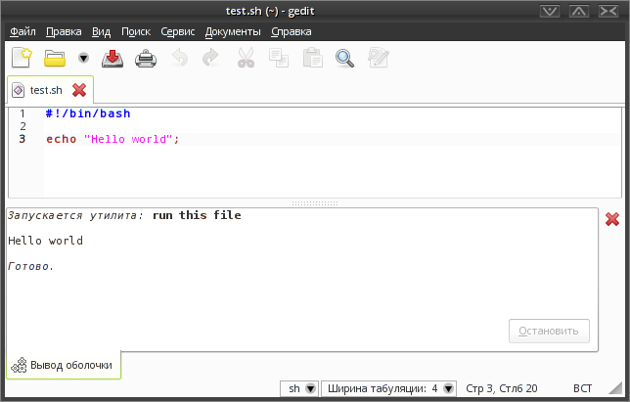The image size is (630, 402).
Task: Open the Сервис menu
Action: tap(177, 31)
